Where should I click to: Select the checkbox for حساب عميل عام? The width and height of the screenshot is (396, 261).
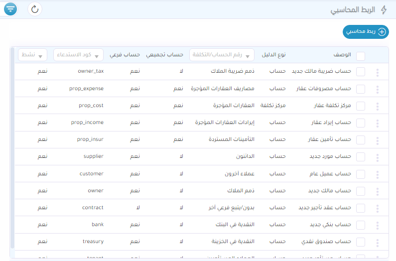(x=361, y=174)
